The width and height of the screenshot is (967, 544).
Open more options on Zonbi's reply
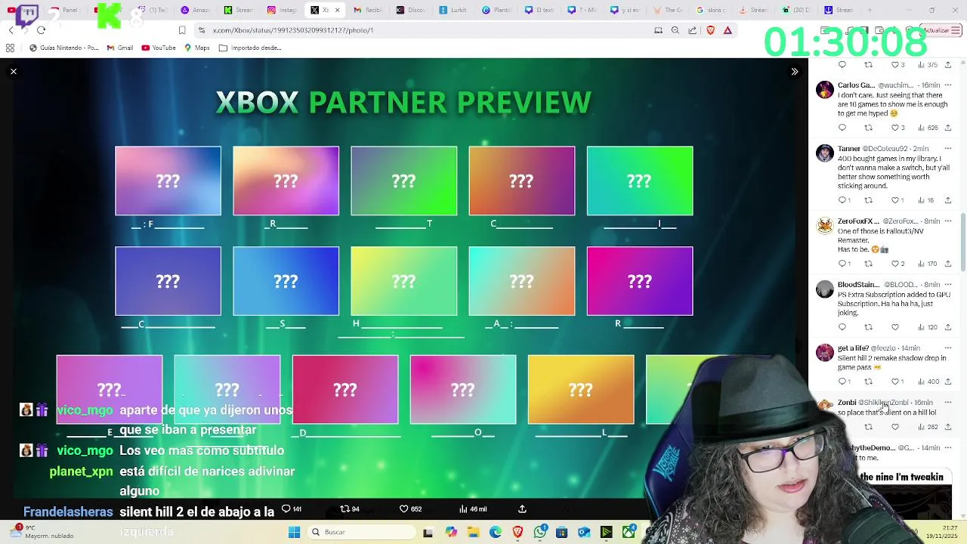click(948, 403)
